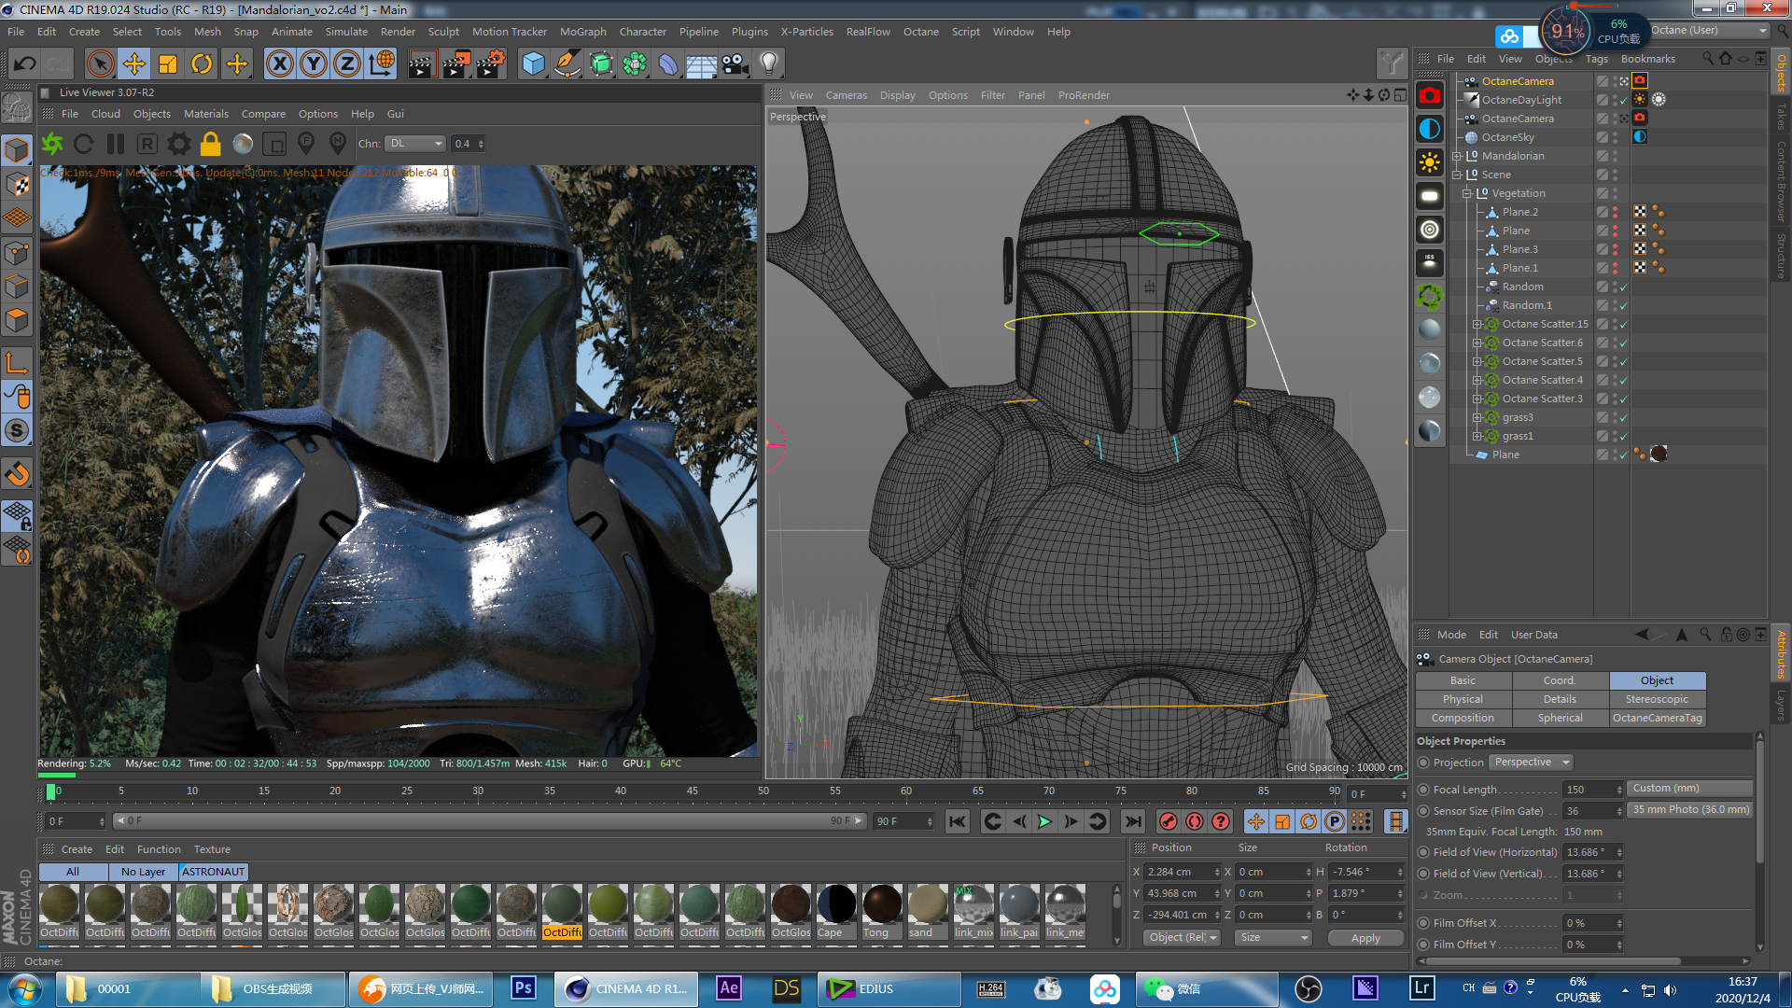
Task: Toggle enable checkmark of Octane Scatter.15
Action: (x=1623, y=324)
